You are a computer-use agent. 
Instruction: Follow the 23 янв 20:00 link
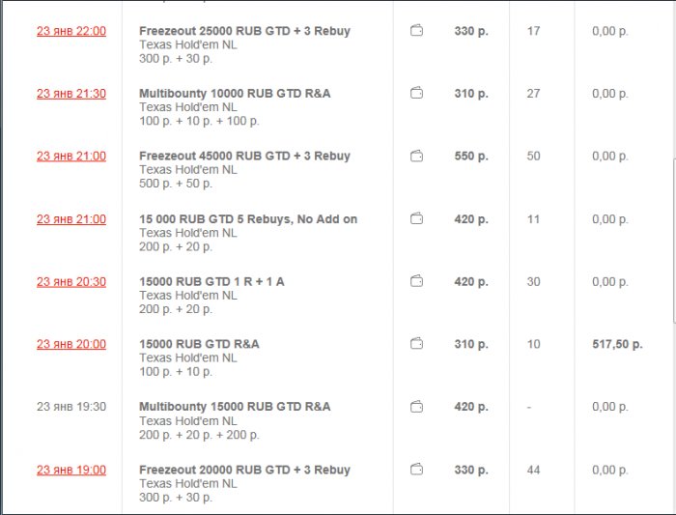point(71,344)
